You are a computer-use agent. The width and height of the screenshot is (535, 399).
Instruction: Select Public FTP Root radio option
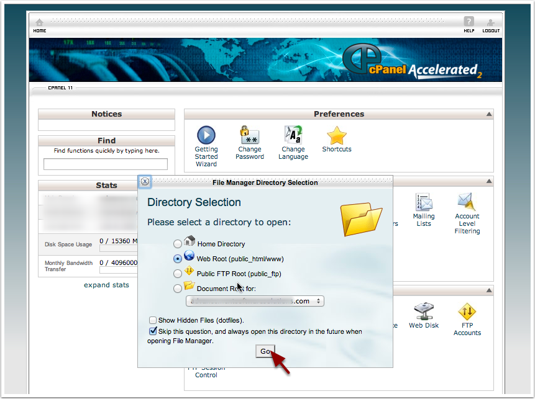(x=178, y=274)
